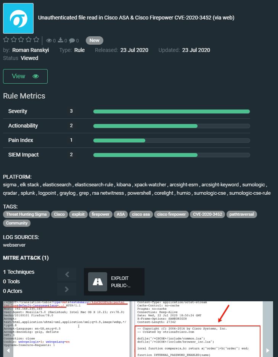This screenshot has width=278, height=357.
Task: Show previous screenshot in carousel
Action: [8, 351]
